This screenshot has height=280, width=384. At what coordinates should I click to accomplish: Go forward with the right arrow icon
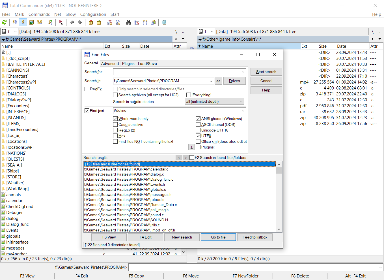[80, 23]
